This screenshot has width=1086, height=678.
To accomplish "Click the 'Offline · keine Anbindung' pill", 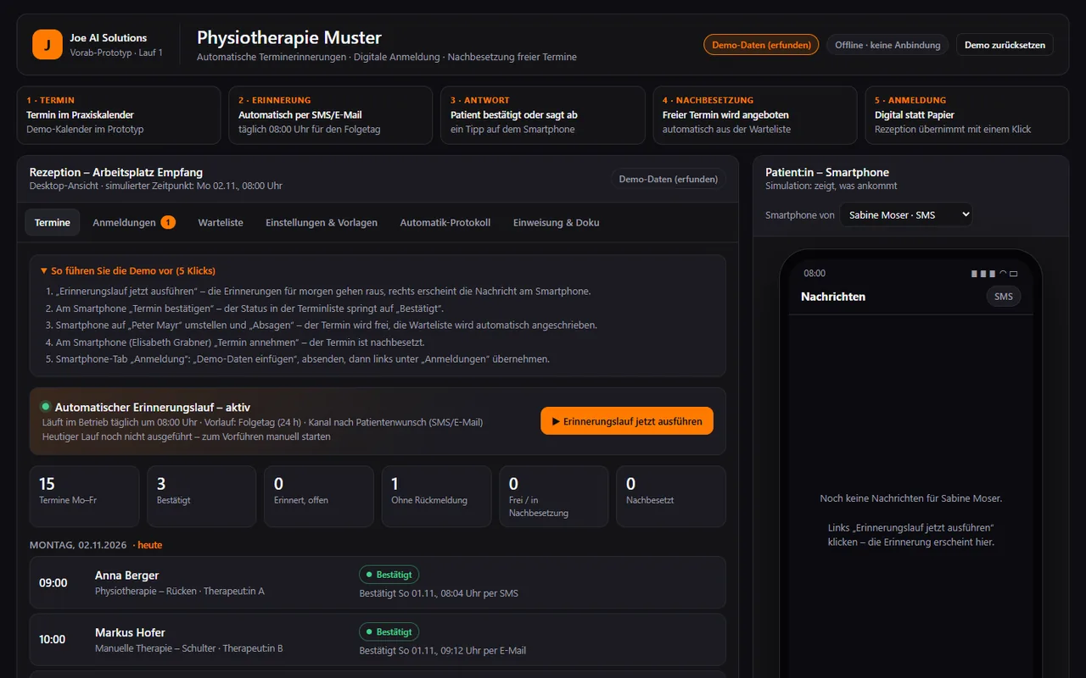I will coord(887,45).
